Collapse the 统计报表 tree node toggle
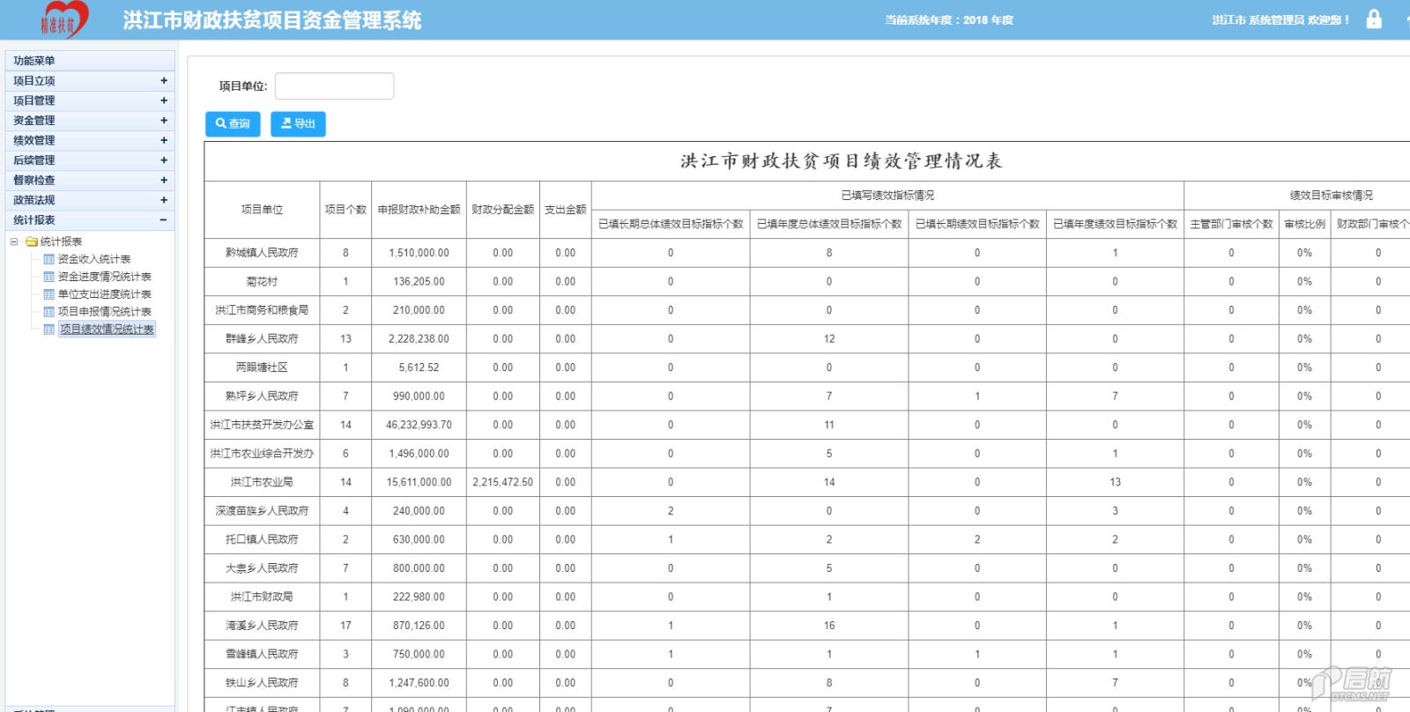The width and height of the screenshot is (1410, 712). click(x=14, y=241)
